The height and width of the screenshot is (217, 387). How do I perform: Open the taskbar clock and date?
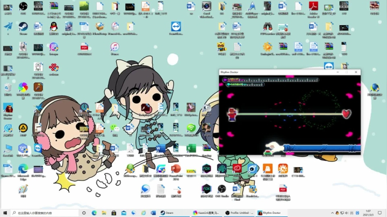tap(368, 213)
